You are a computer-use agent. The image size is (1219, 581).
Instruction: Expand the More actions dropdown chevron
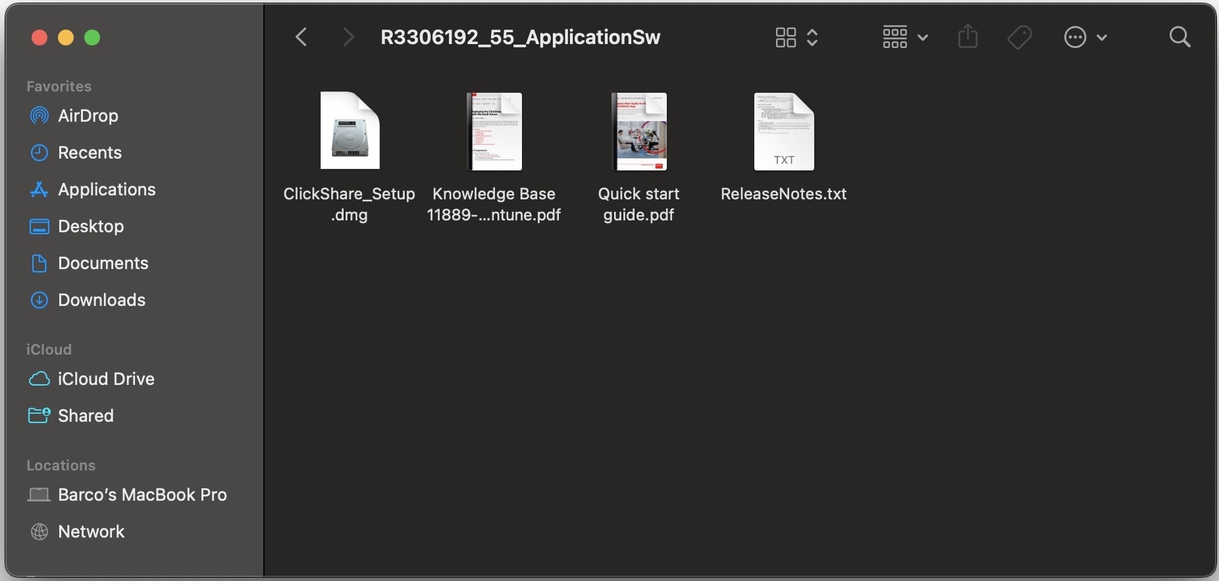point(1102,38)
